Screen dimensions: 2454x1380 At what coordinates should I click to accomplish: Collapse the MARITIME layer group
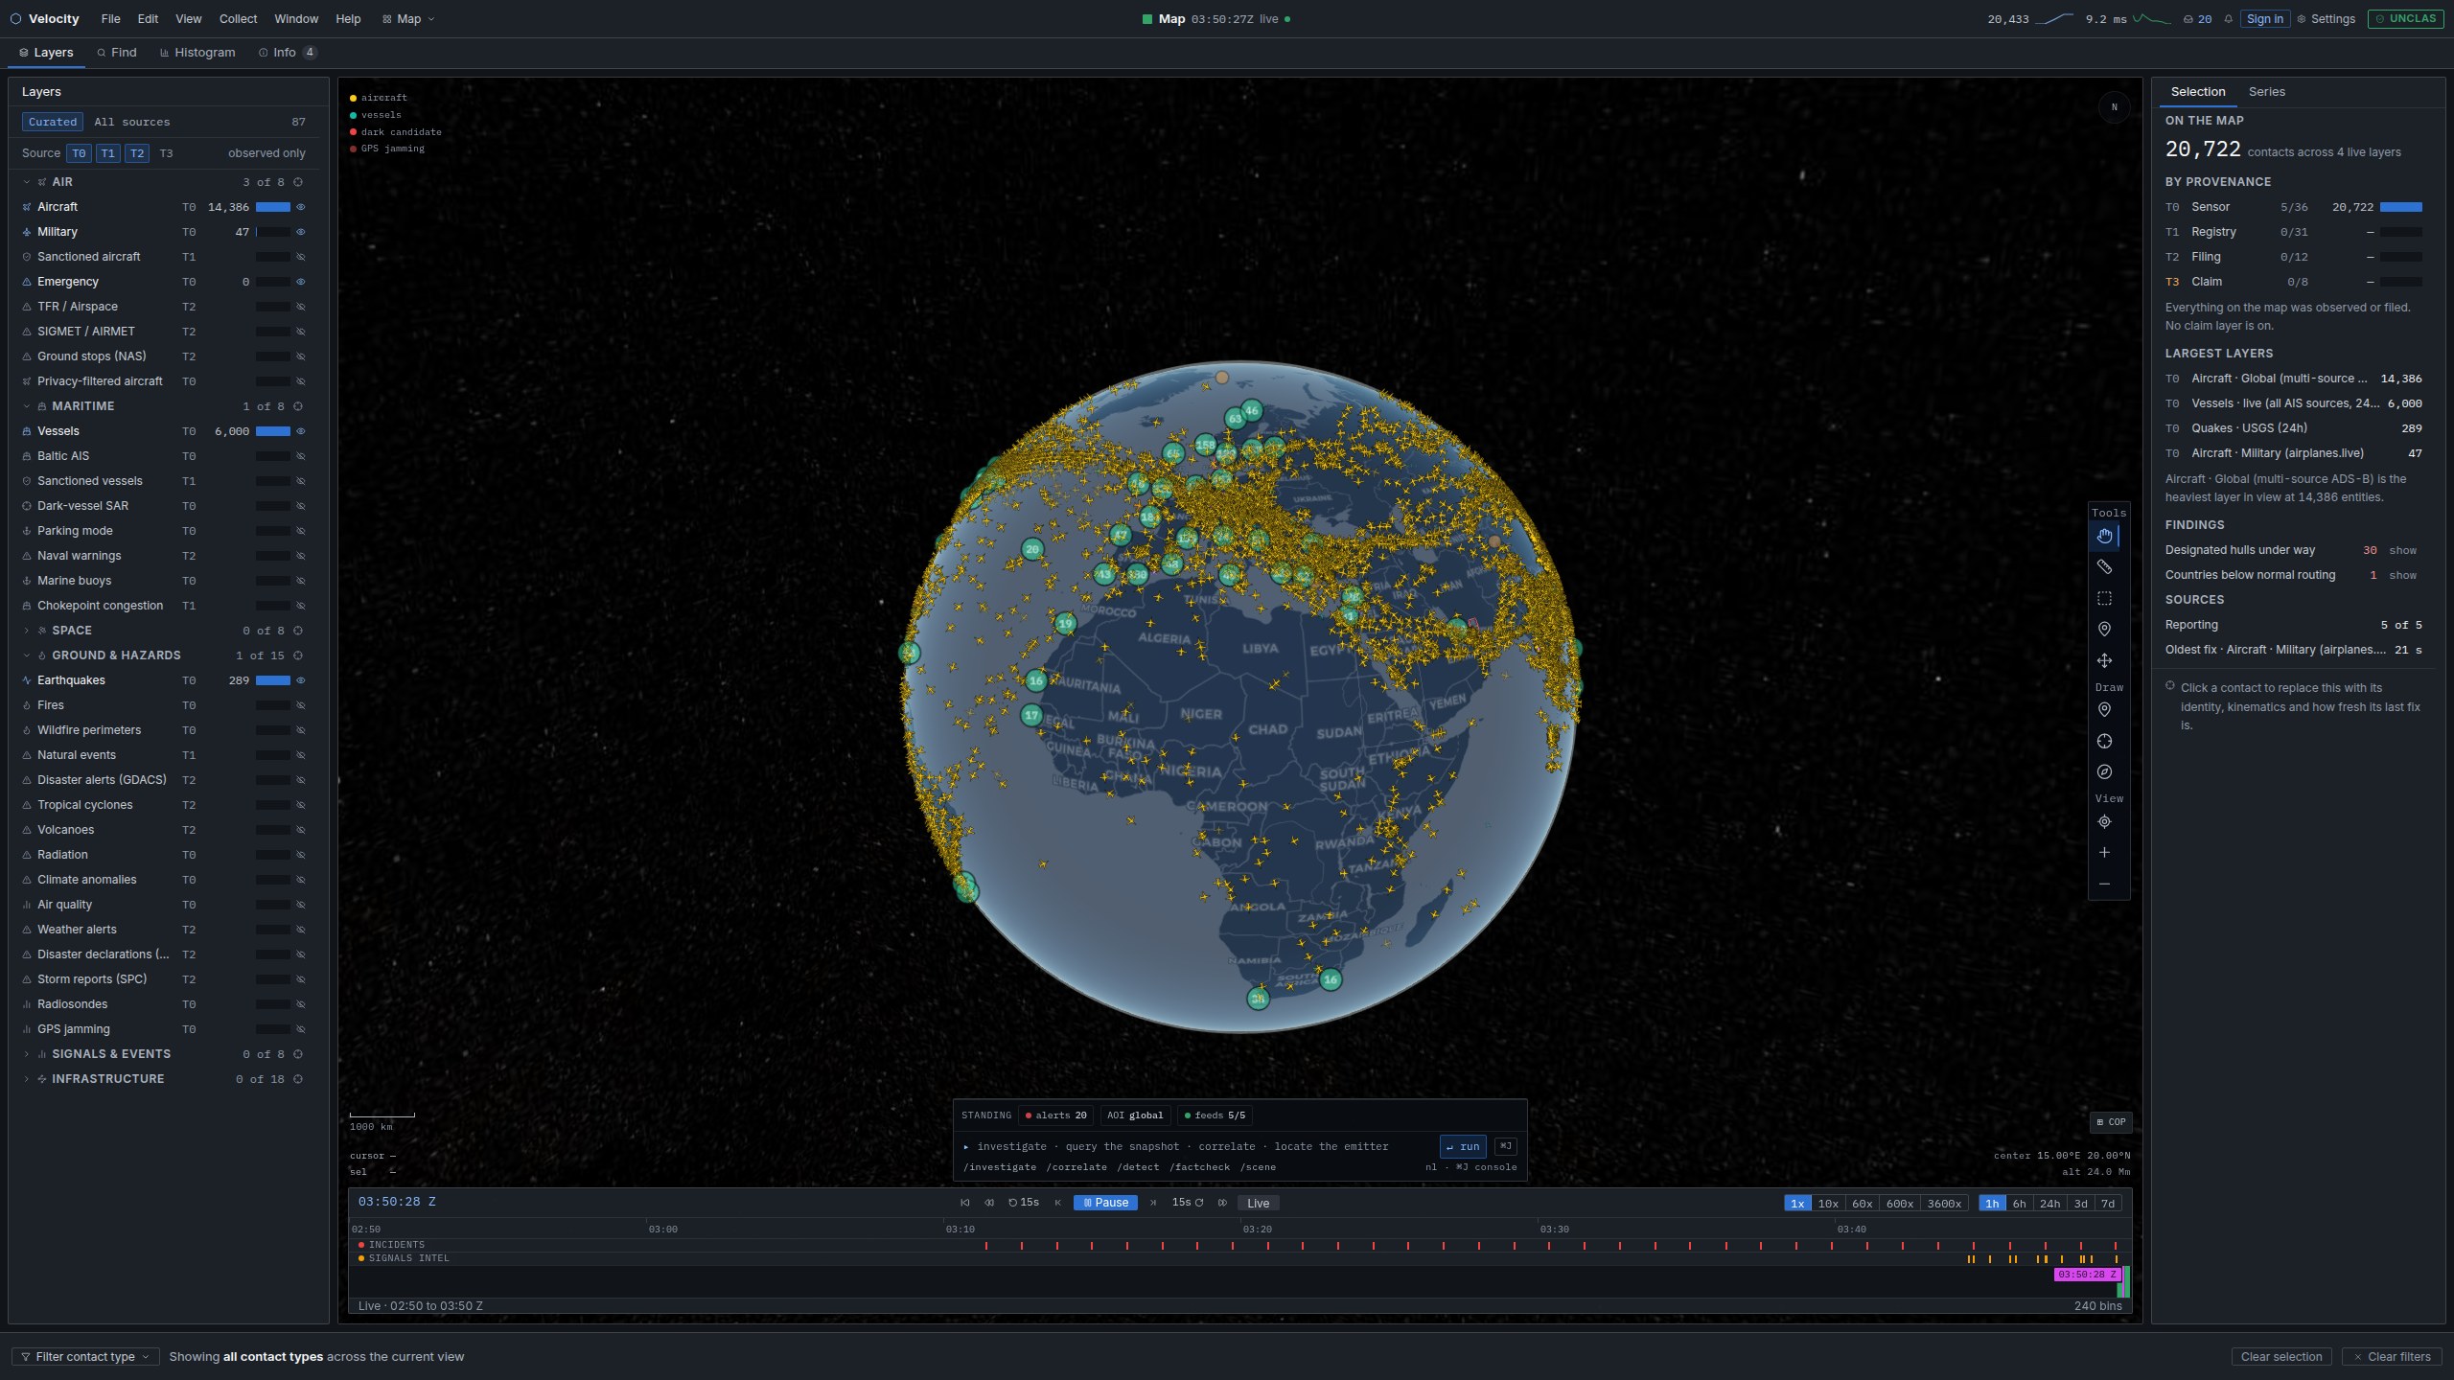click(26, 406)
